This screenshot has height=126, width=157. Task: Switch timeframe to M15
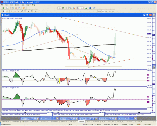tap(99, 11)
